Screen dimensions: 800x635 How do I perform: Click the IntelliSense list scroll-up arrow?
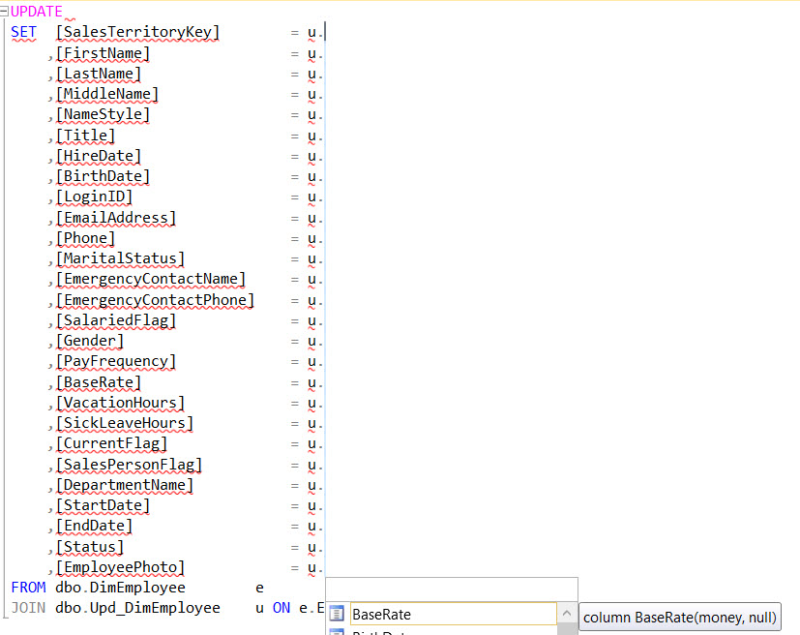566,613
